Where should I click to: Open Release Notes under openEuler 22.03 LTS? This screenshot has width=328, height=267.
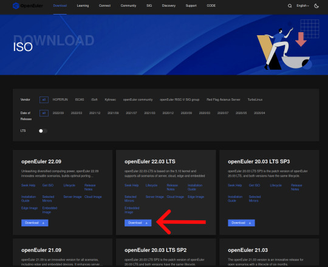(x=173, y=187)
